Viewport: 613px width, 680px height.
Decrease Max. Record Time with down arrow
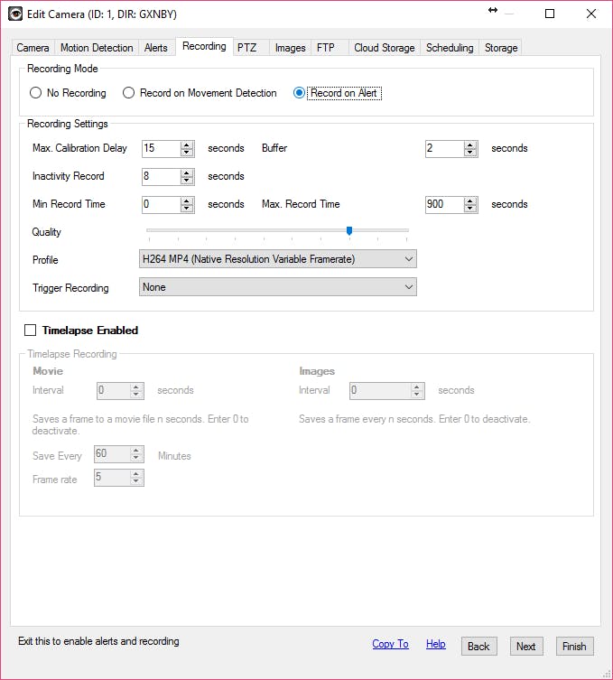point(470,209)
